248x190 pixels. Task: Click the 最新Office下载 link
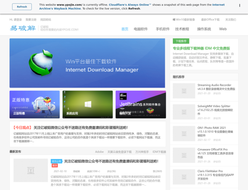point(209,19)
